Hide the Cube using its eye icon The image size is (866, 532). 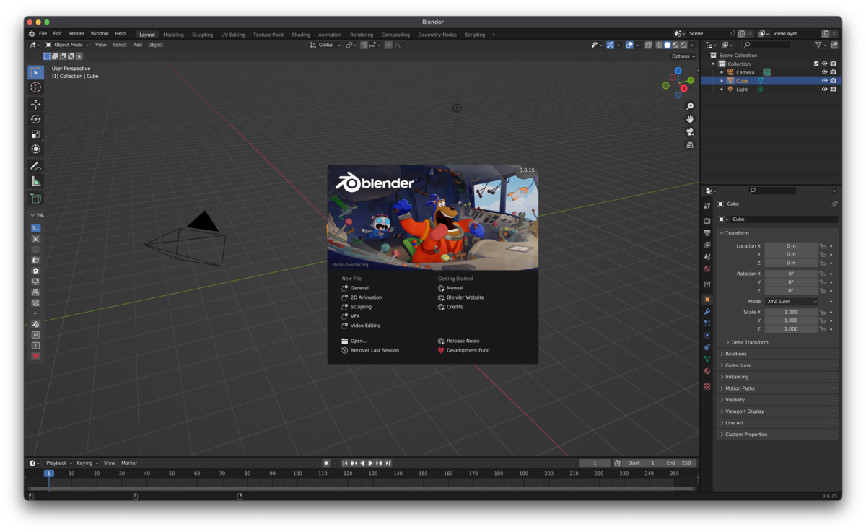click(824, 81)
